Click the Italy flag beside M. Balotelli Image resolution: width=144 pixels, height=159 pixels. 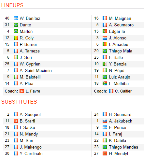16,77
